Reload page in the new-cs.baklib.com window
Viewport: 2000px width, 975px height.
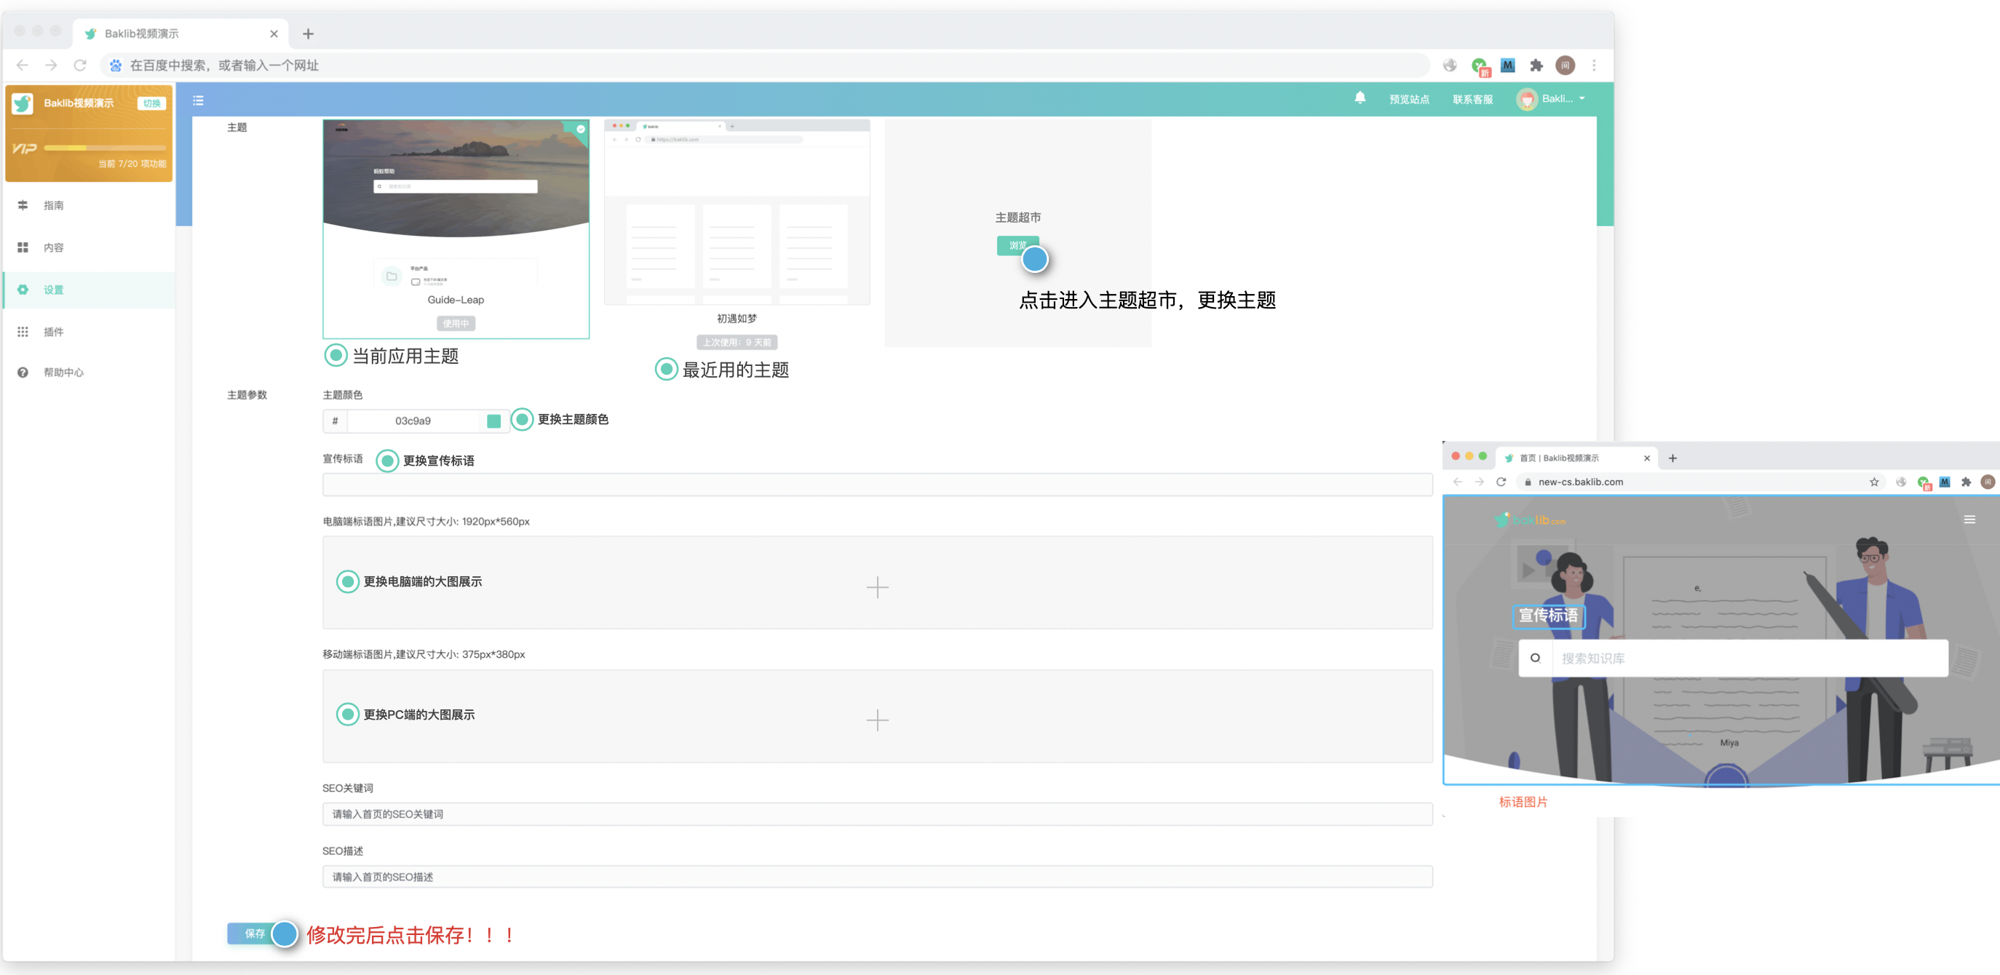pos(1501,481)
